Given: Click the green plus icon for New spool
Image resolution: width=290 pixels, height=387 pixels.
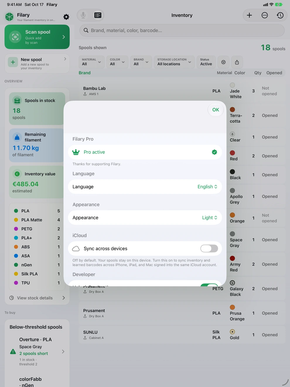Looking at the screenshot, I should click(13, 62).
